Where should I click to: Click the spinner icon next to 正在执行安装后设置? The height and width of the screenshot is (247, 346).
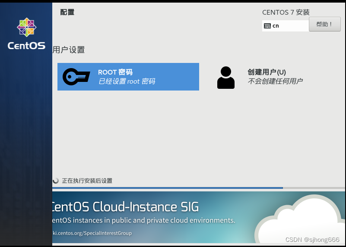pyautogui.click(x=56, y=181)
